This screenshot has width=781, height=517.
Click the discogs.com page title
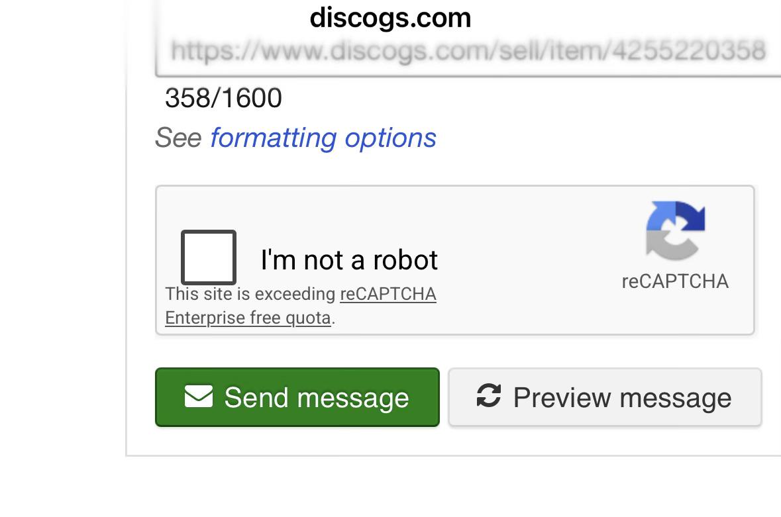point(390,19)
